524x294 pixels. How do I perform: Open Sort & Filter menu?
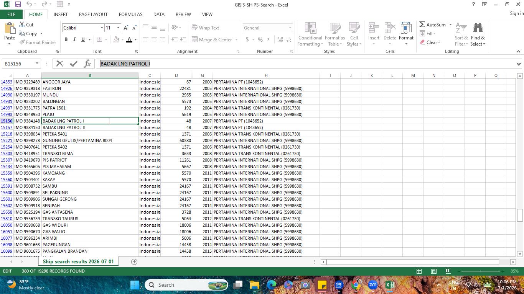point(461,34)
